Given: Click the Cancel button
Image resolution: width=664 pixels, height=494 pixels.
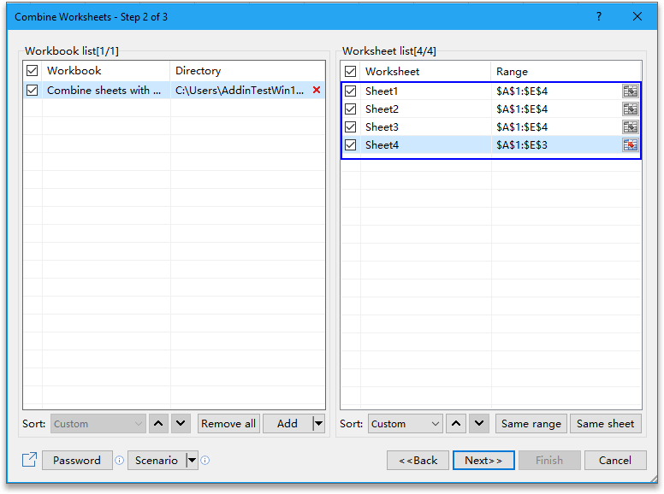Looking at the screenshot, I should [x=615, y=460].
